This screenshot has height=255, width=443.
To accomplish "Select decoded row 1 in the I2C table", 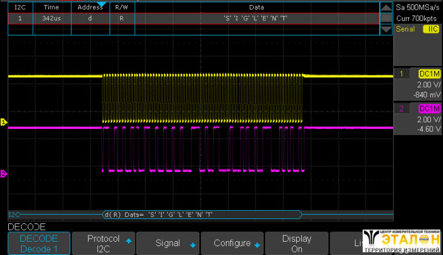I will (190, 18).
